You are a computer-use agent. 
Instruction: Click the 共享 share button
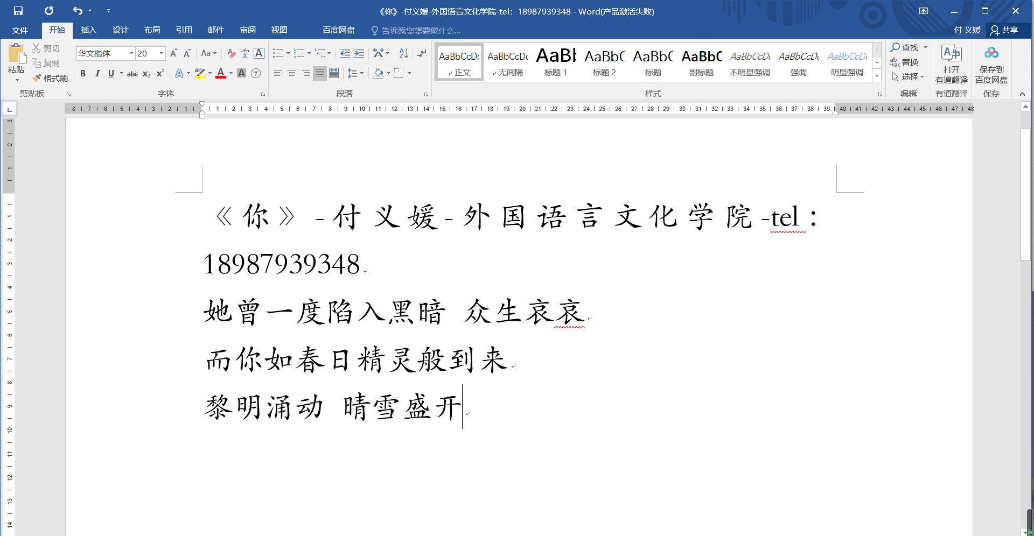1004,30
